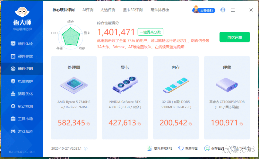Image resolution: width=259 pixels, height=159 pixels.
Task: Click the total score 1,401,471
Action: point(116,32)
